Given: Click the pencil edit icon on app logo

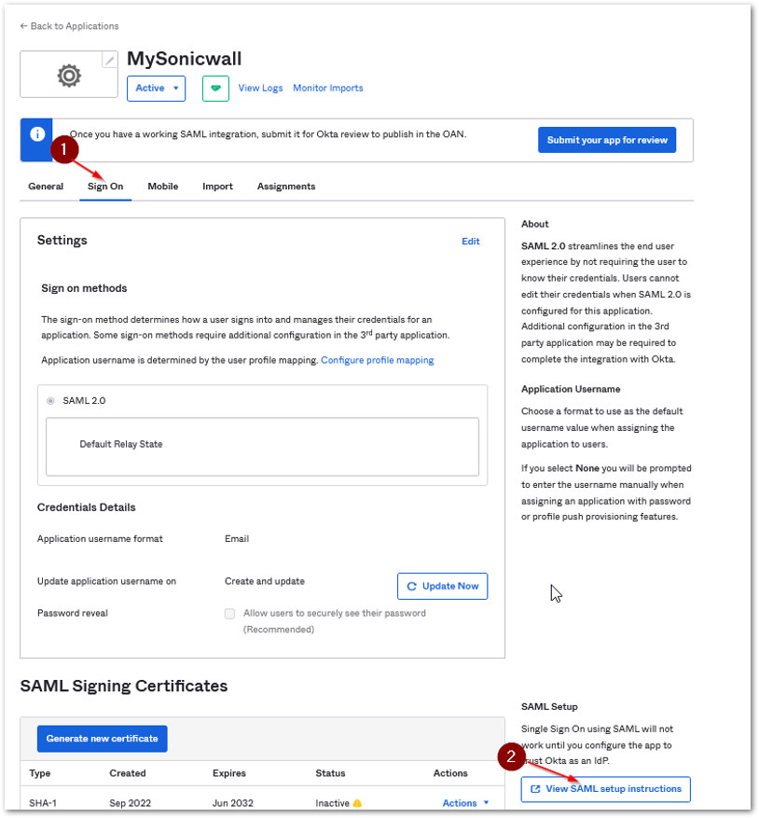Looking at the screenshot, I should [x=110, y=60].
